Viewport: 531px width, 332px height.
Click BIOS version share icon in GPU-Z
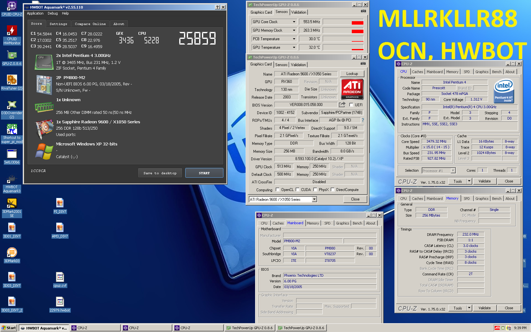[x=342, y=104]
